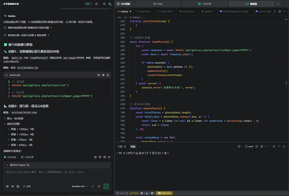Click the thumbs up feedback icon

(x=95, y=157)
